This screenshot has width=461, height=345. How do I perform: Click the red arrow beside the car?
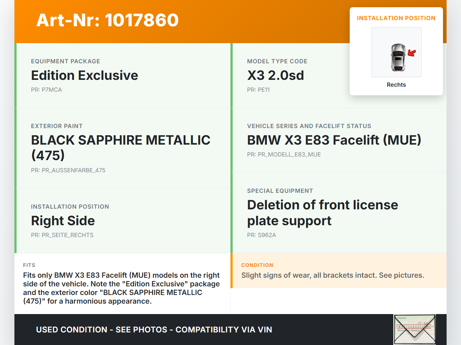click(412, 53)
